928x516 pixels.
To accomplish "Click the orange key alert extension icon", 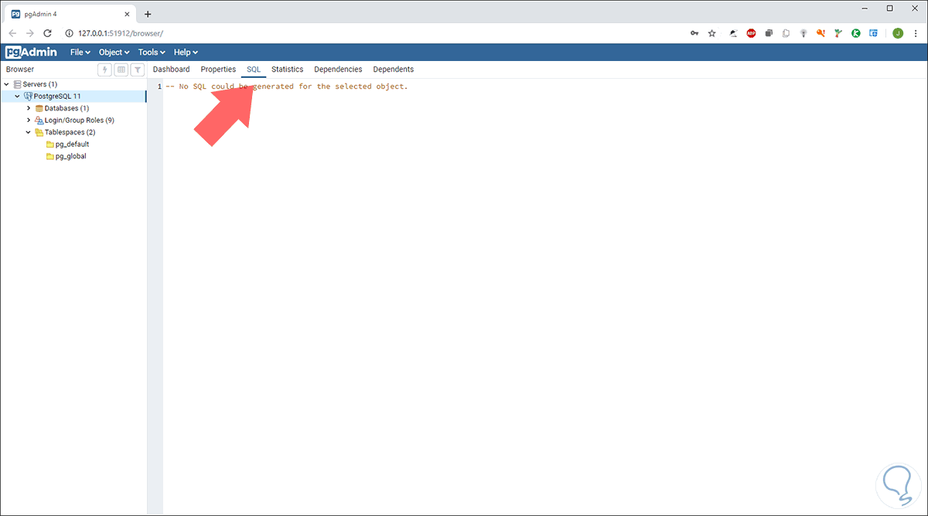I will (x=821, y=33).
